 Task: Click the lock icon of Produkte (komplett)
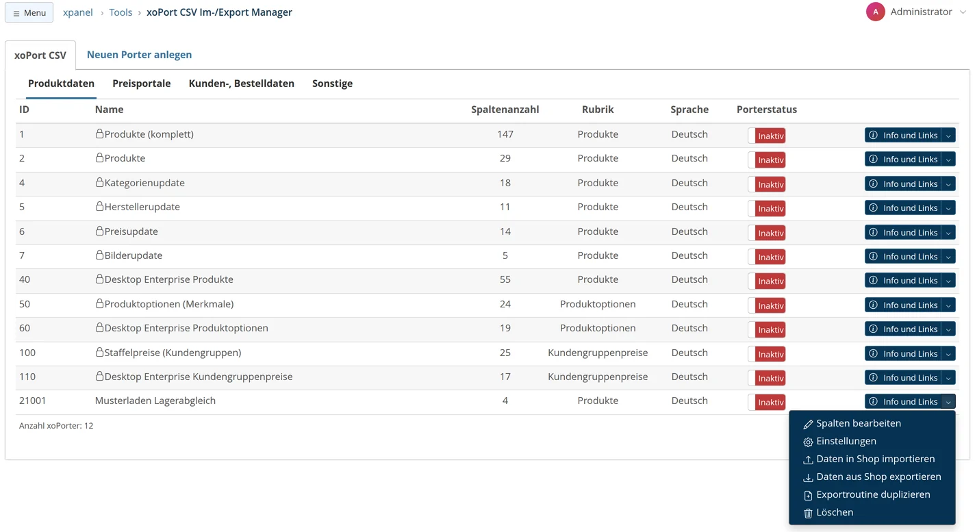click(x=99, y=134)
